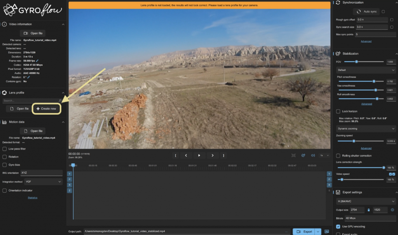Image resolution: width=398 pixels, height=235 pixels.
Task: Enable Gyro bias checkbox
Action: coord(5,165)
